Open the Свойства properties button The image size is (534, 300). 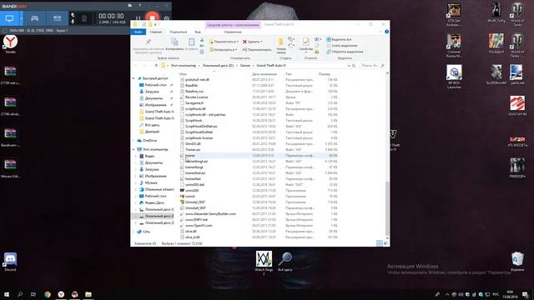click(x=306, y=45)
